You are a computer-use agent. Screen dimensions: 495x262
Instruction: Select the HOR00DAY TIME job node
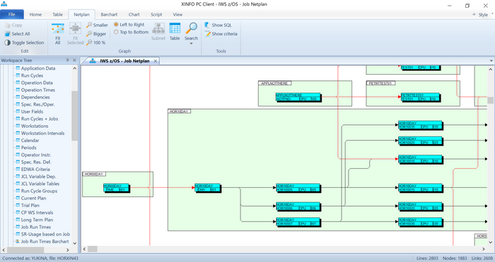coord(116,188)
